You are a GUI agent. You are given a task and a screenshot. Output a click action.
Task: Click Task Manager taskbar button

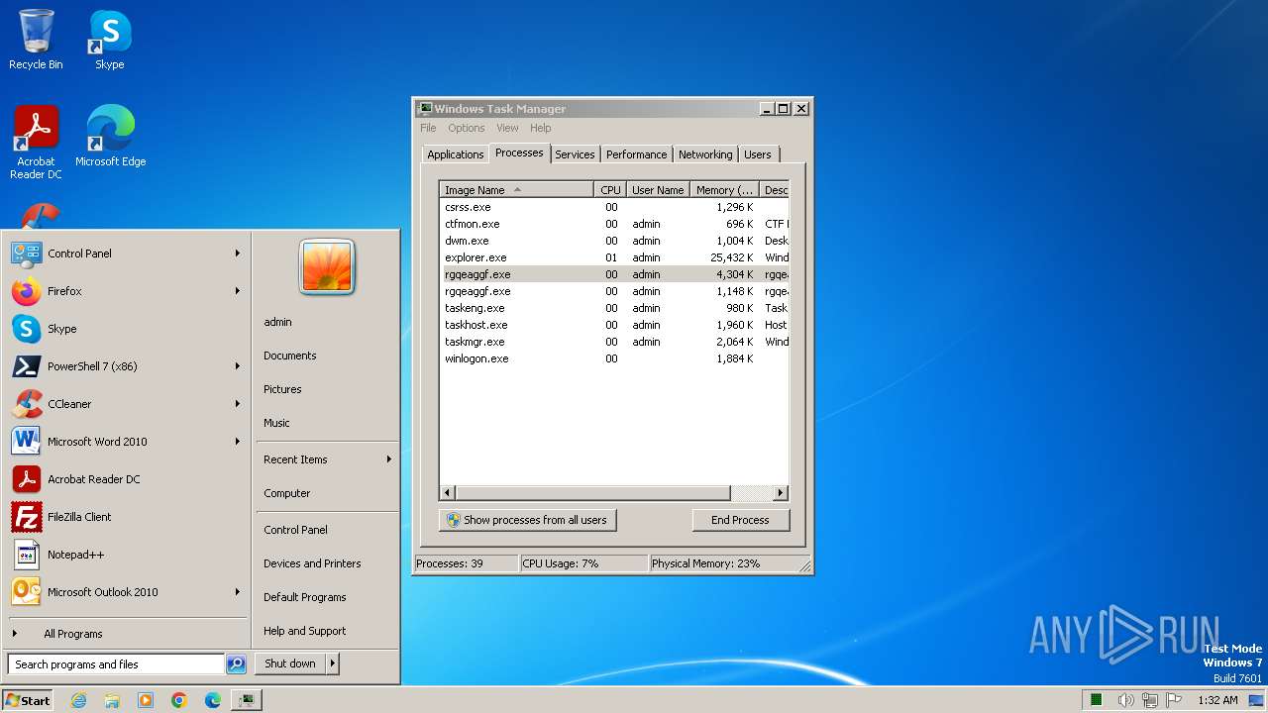[247, 700]
